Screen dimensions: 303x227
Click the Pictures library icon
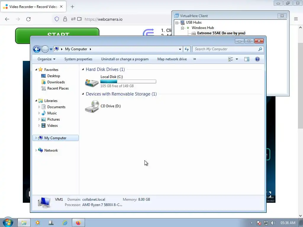(x=44, y=119)
